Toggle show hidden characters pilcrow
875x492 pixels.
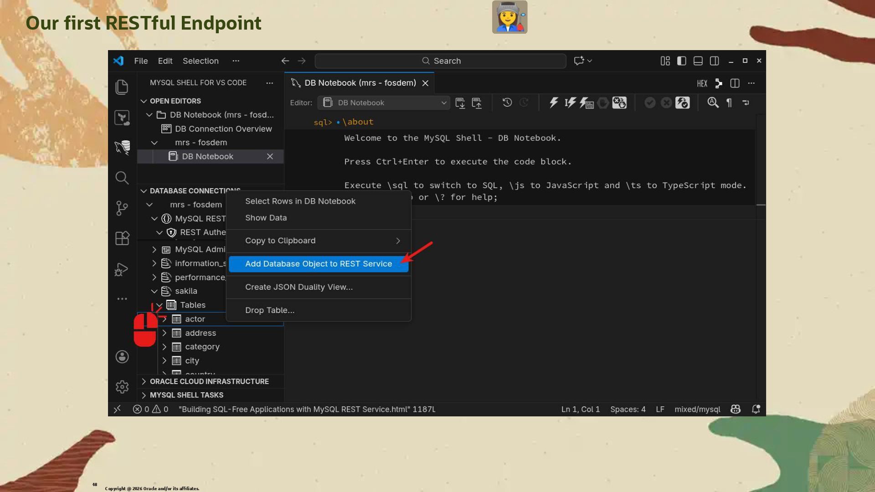click(x=729, y=103)
